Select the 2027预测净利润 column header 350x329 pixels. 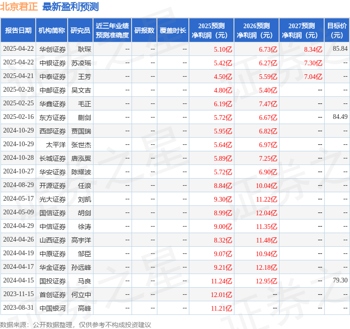tap(302, 30)
